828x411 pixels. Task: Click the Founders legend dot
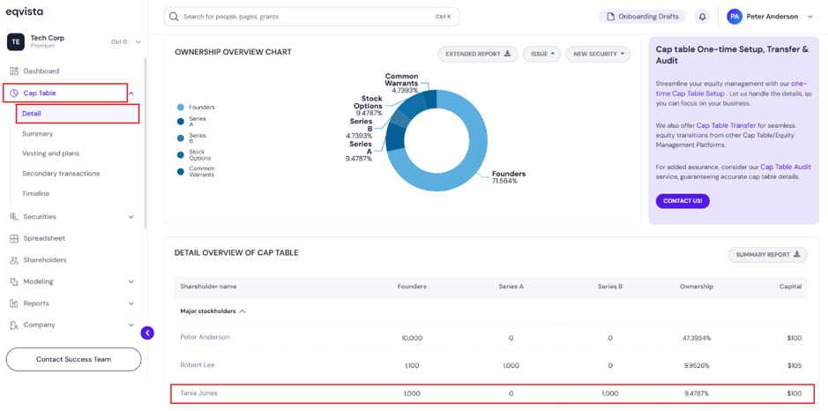tap(181, 108)
